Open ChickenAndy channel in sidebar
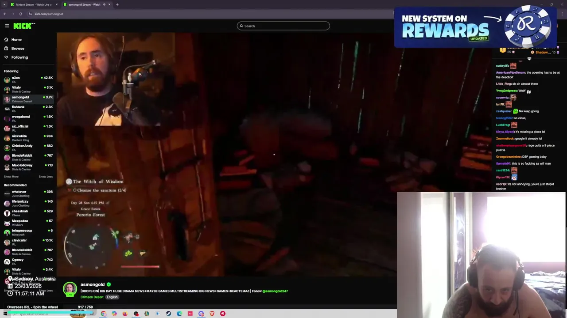This screenshot has height=318, width=567. 28,148
